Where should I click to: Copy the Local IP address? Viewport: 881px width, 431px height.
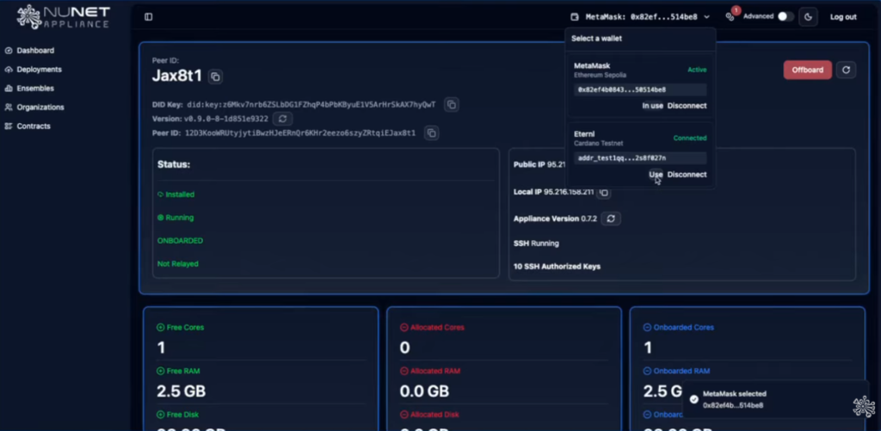tap(603, 192)
